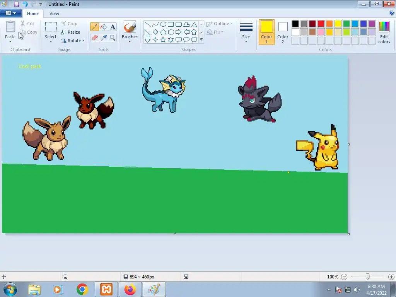This screenshot has width=396, height=297.
Task: Choose the Polygon shape
Action: [x=186, y=24]
